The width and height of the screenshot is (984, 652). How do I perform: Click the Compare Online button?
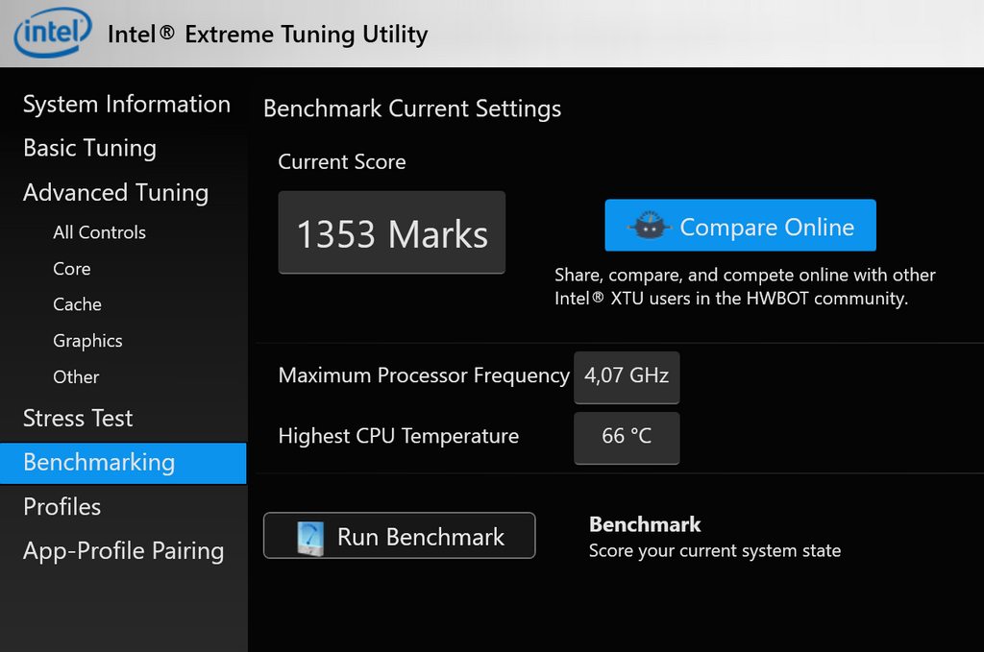(741, 226)
